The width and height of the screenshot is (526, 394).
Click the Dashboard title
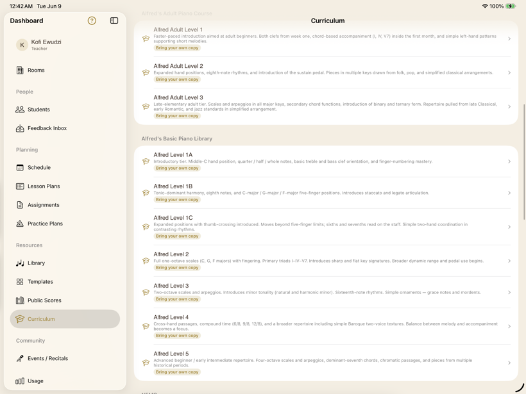(26, 21)
